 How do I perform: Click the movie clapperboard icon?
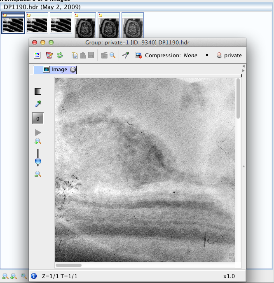[x=104, y=55]
